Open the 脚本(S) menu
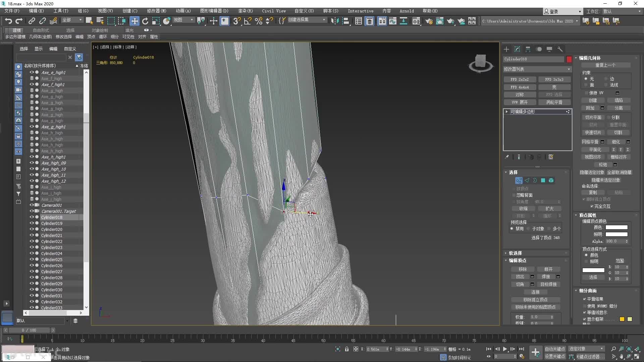The image size is (644, 362). 331,11
